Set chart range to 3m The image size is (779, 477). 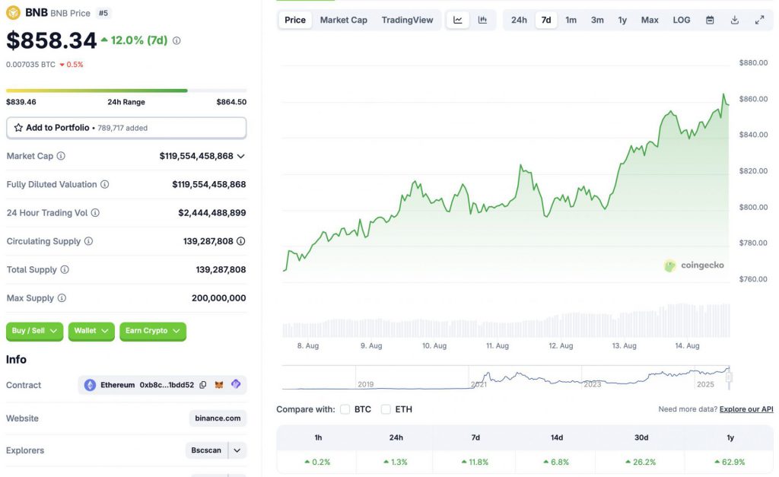pyautogui.click(x=597, y=20)
